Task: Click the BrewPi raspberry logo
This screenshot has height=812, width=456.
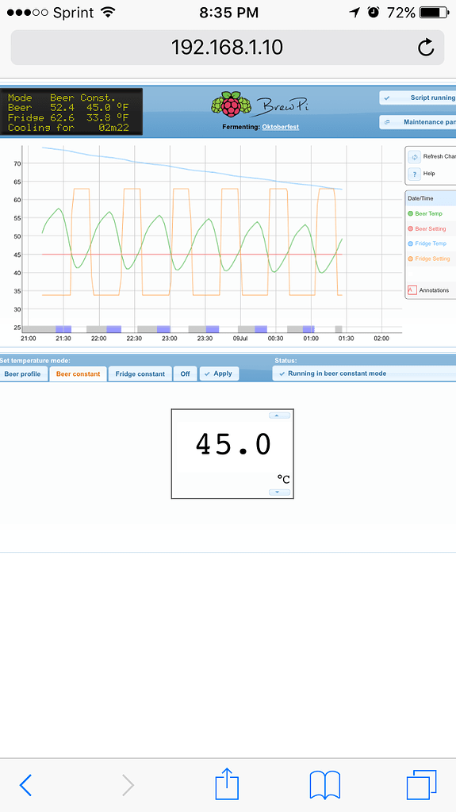Action: click(x=232, y=104)
